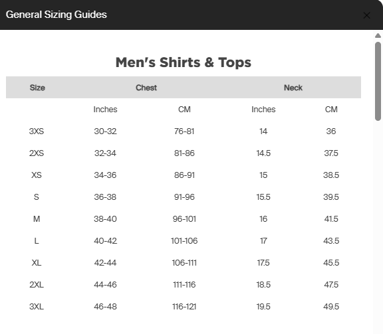Screen dimensions: 383x334
Task: Click the scrollbar up arrow
Action: coord(378,36)
